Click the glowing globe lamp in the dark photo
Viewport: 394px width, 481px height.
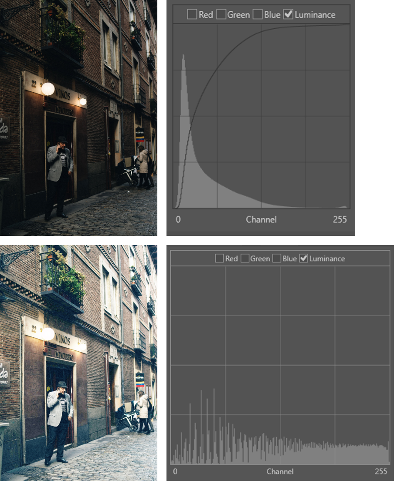[48, 89]
